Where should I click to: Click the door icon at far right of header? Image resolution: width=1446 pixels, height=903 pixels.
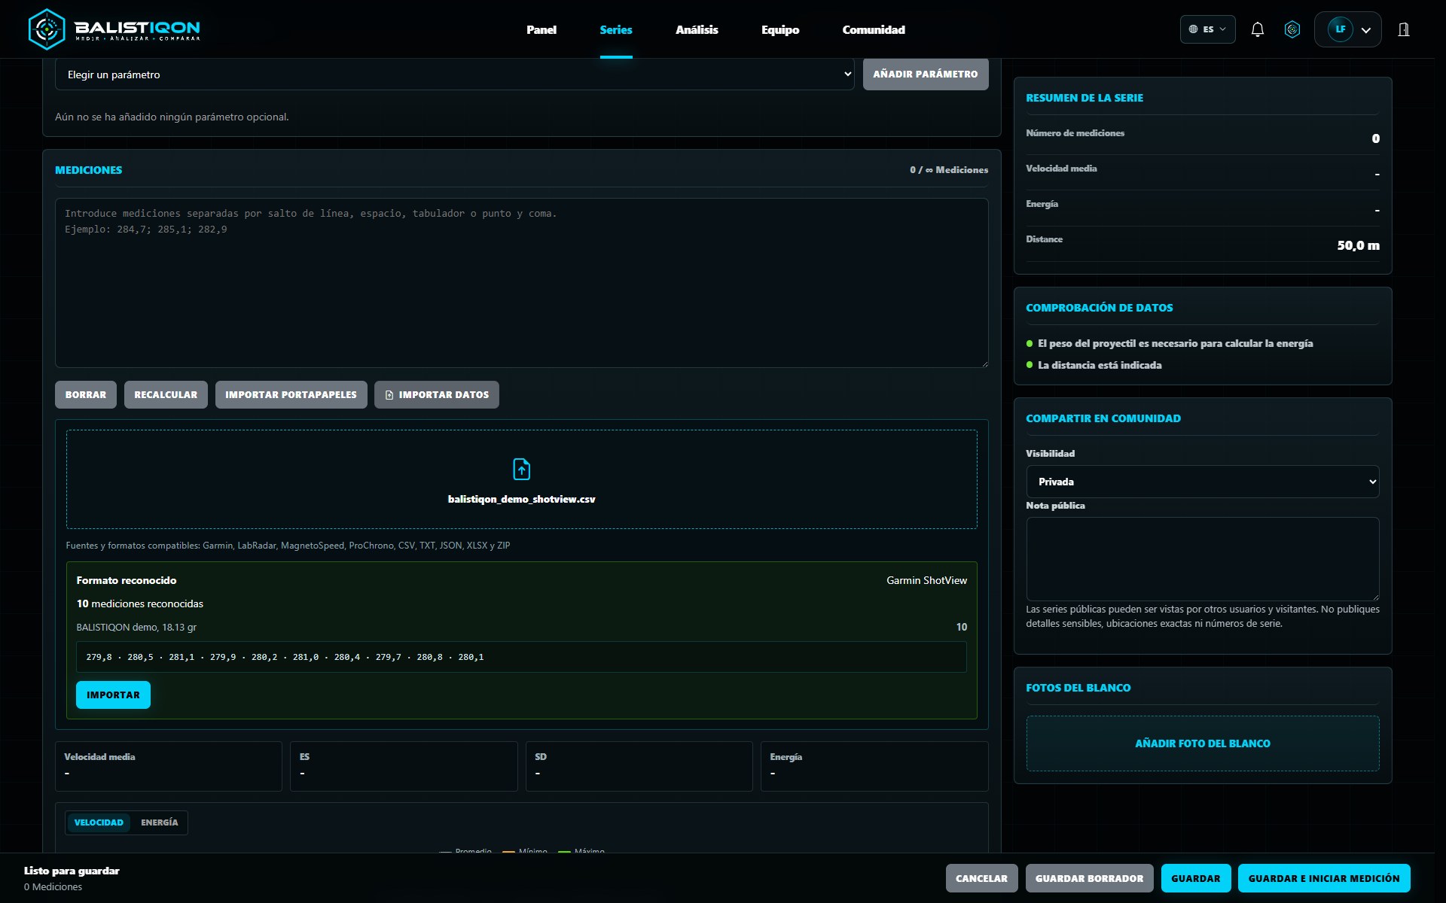click(x=1404, y=29)
